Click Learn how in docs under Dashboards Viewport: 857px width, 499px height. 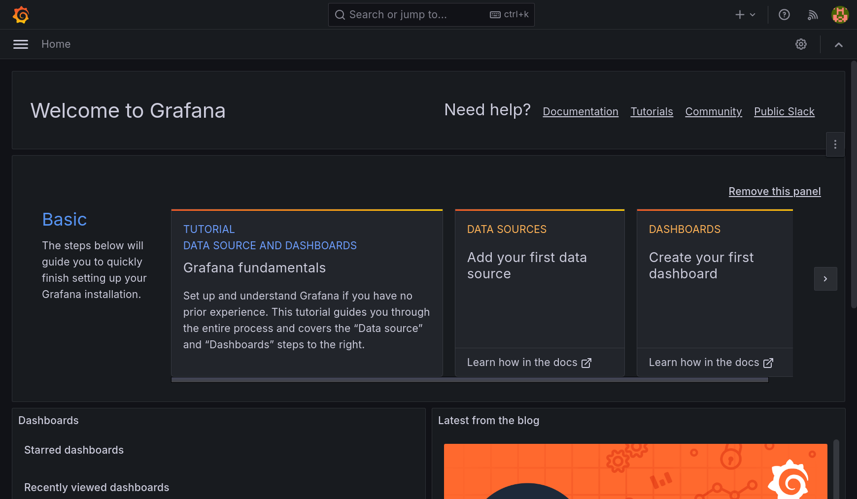pyautogui.click(x=711, y=363)
